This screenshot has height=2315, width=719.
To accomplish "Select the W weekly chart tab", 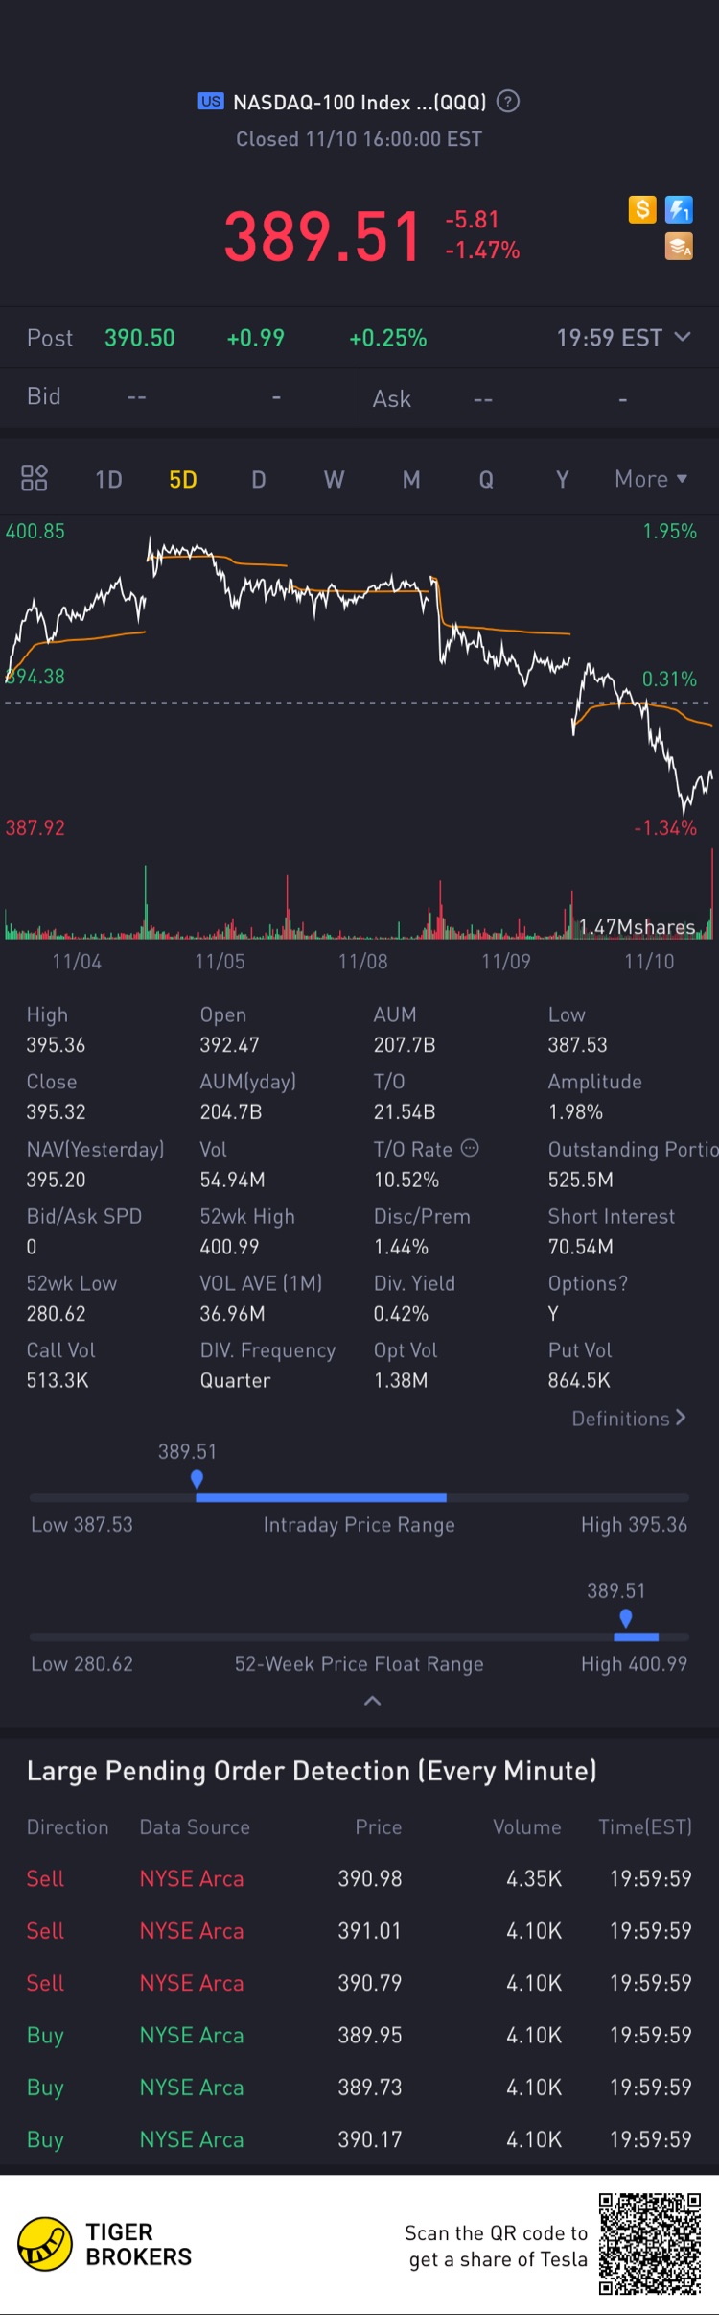I will (334, 479).
